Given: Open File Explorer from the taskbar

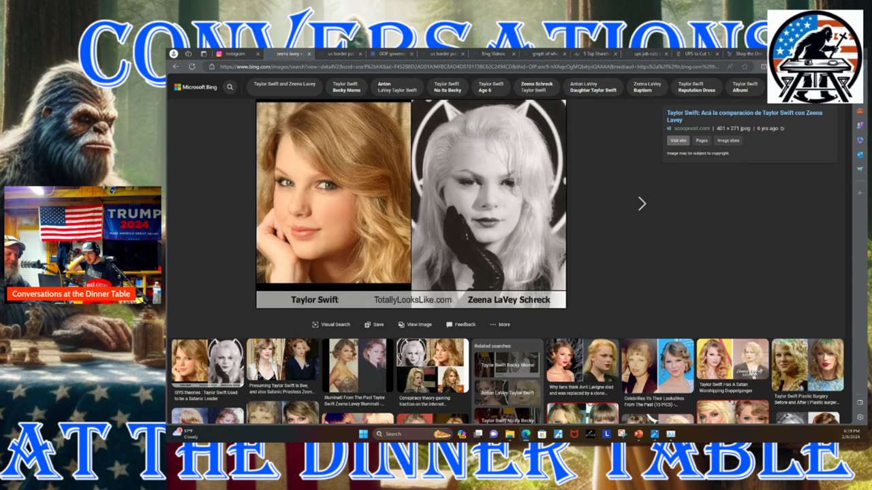Looking at the screenshot, I should pyautogui.click(x=510, y=434).
